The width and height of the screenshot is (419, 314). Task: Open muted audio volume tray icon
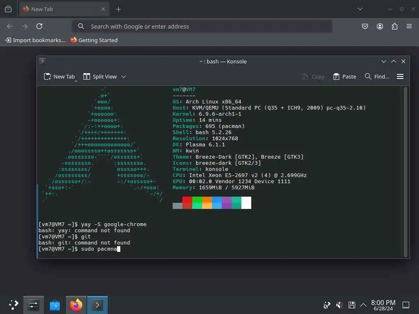(339, 305)
